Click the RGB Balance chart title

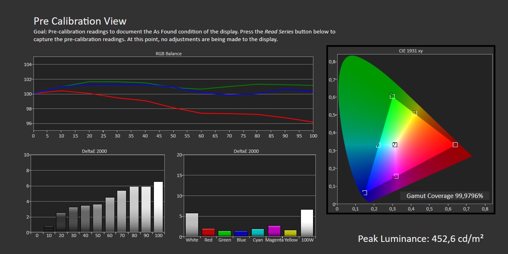pos(168,54)
